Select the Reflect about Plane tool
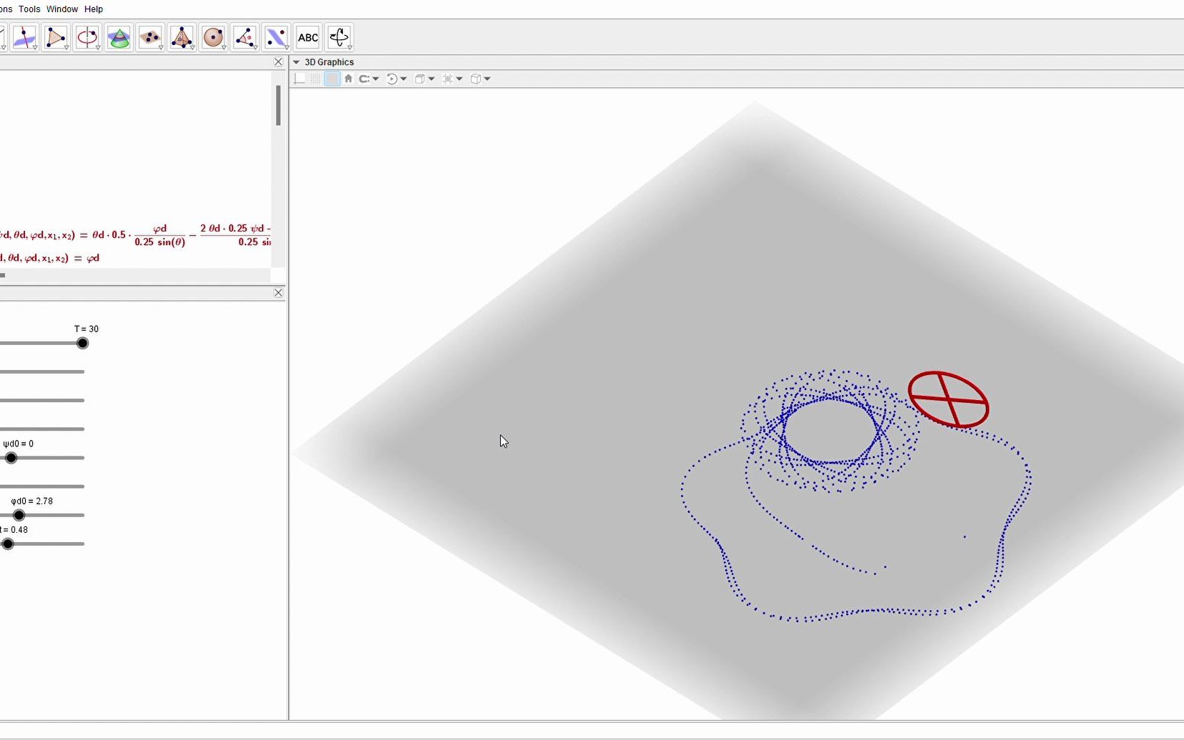Screen dimensions: 1184x740 pos(277,37)
